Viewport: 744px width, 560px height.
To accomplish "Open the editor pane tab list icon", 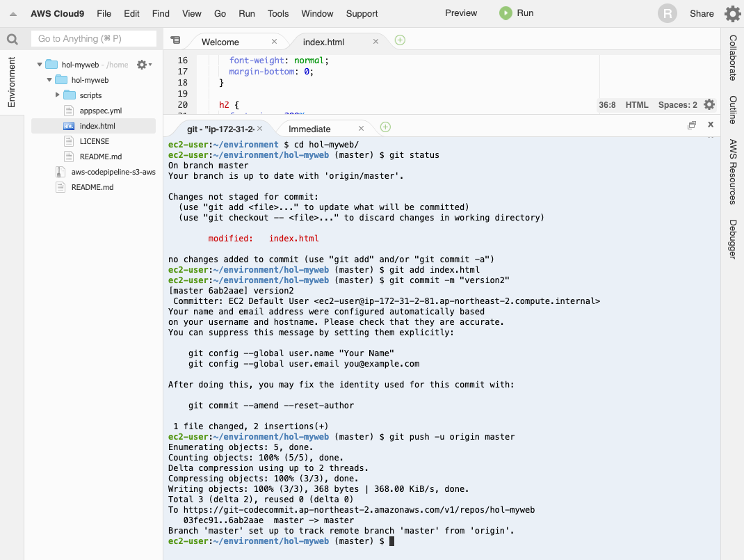I will coord(175,40).
